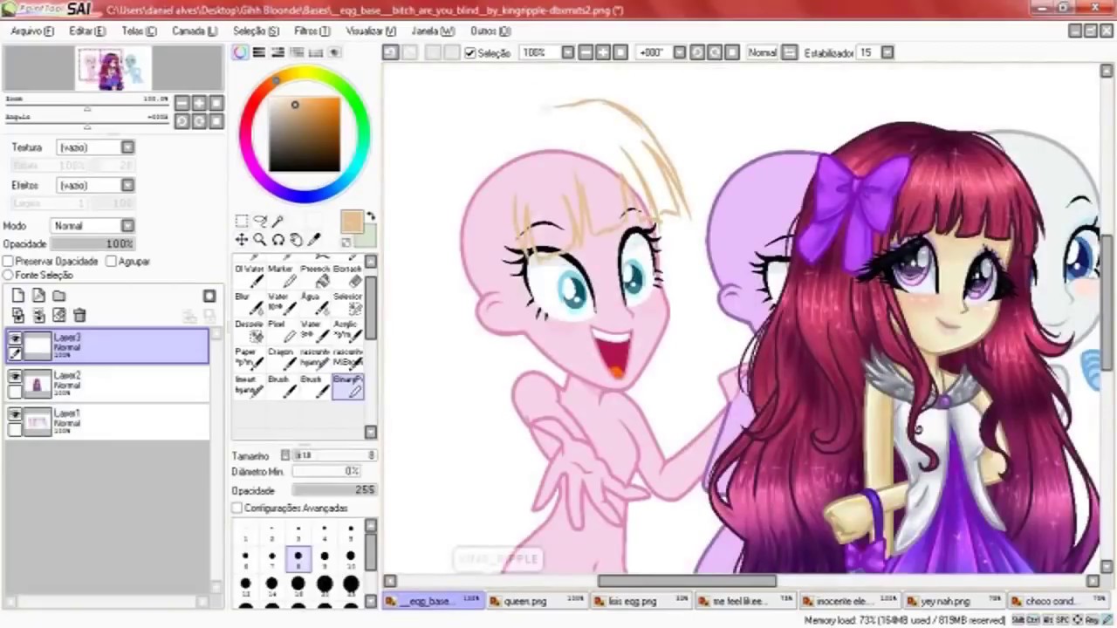Create a new linework layer
This screenshot has height=628, width=1117.
38,296
